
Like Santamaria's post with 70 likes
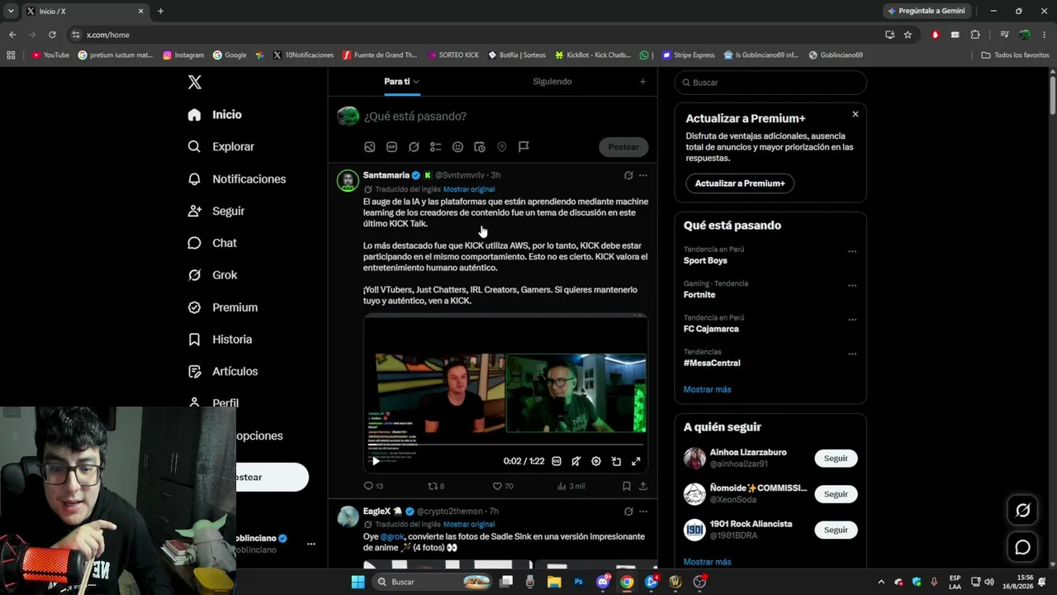(x=503, y=486)
